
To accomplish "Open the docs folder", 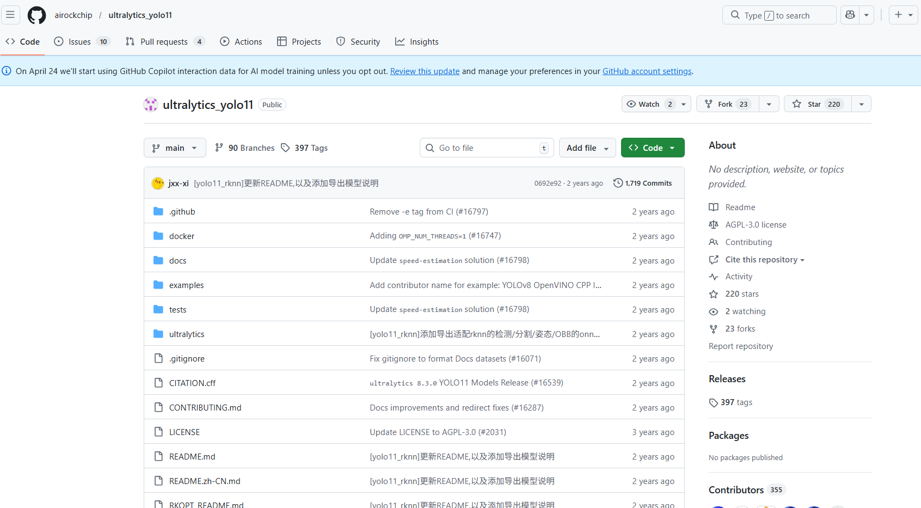I will tap(178, 261).
